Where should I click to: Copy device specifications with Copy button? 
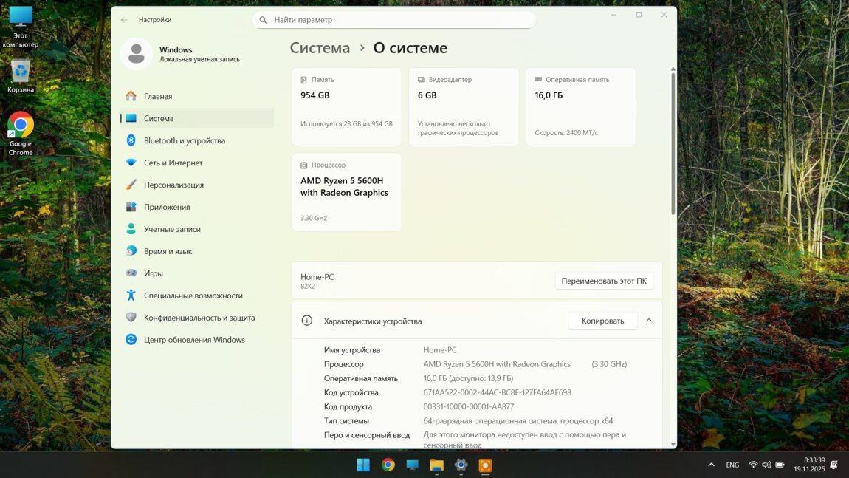coord(602,321)
